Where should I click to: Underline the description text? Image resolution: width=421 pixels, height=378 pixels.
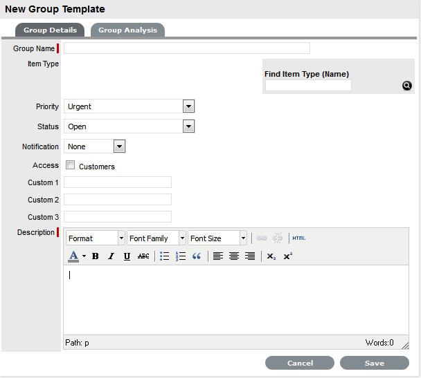[127, 256]
